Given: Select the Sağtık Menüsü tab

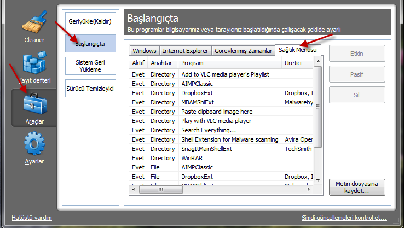Looking at the screenshot, I should 298,50.
